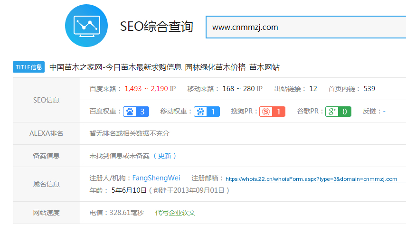Click the 备案信息 row header
Image resolution: width=406 pixels, height=225 pixels.
click(x=47, y=156)
